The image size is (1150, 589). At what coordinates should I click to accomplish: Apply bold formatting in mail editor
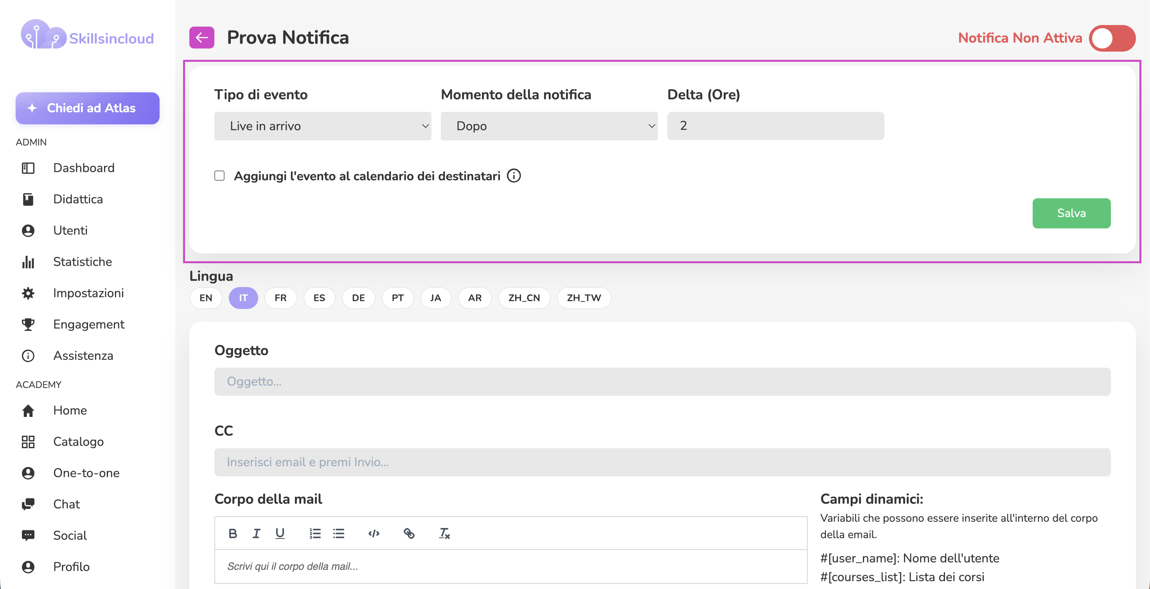coord(233,533)
